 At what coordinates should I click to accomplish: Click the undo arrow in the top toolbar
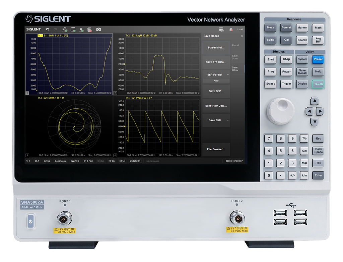point(47,29)
